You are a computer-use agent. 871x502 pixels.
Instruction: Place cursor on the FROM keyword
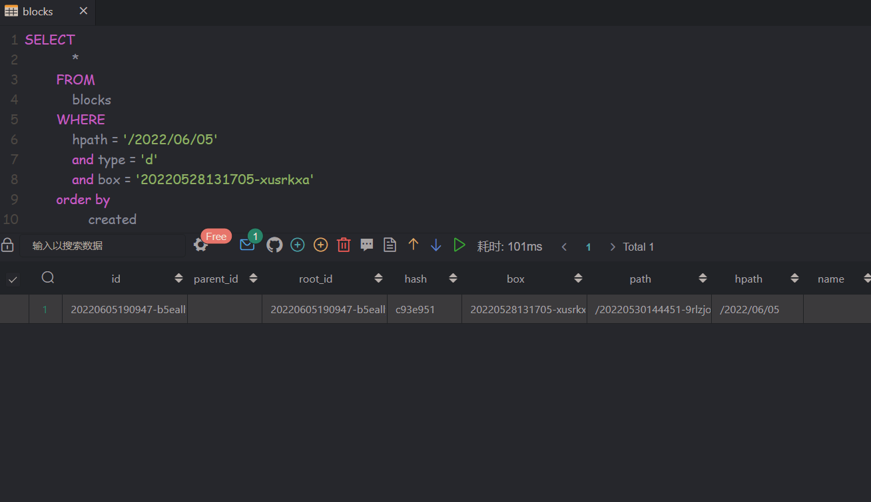[76, 80]
